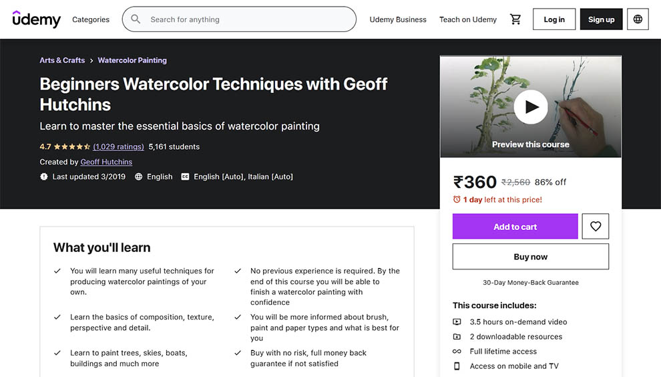
Task: Click 'This course includes:' heading
Action: tap(495, 305)
